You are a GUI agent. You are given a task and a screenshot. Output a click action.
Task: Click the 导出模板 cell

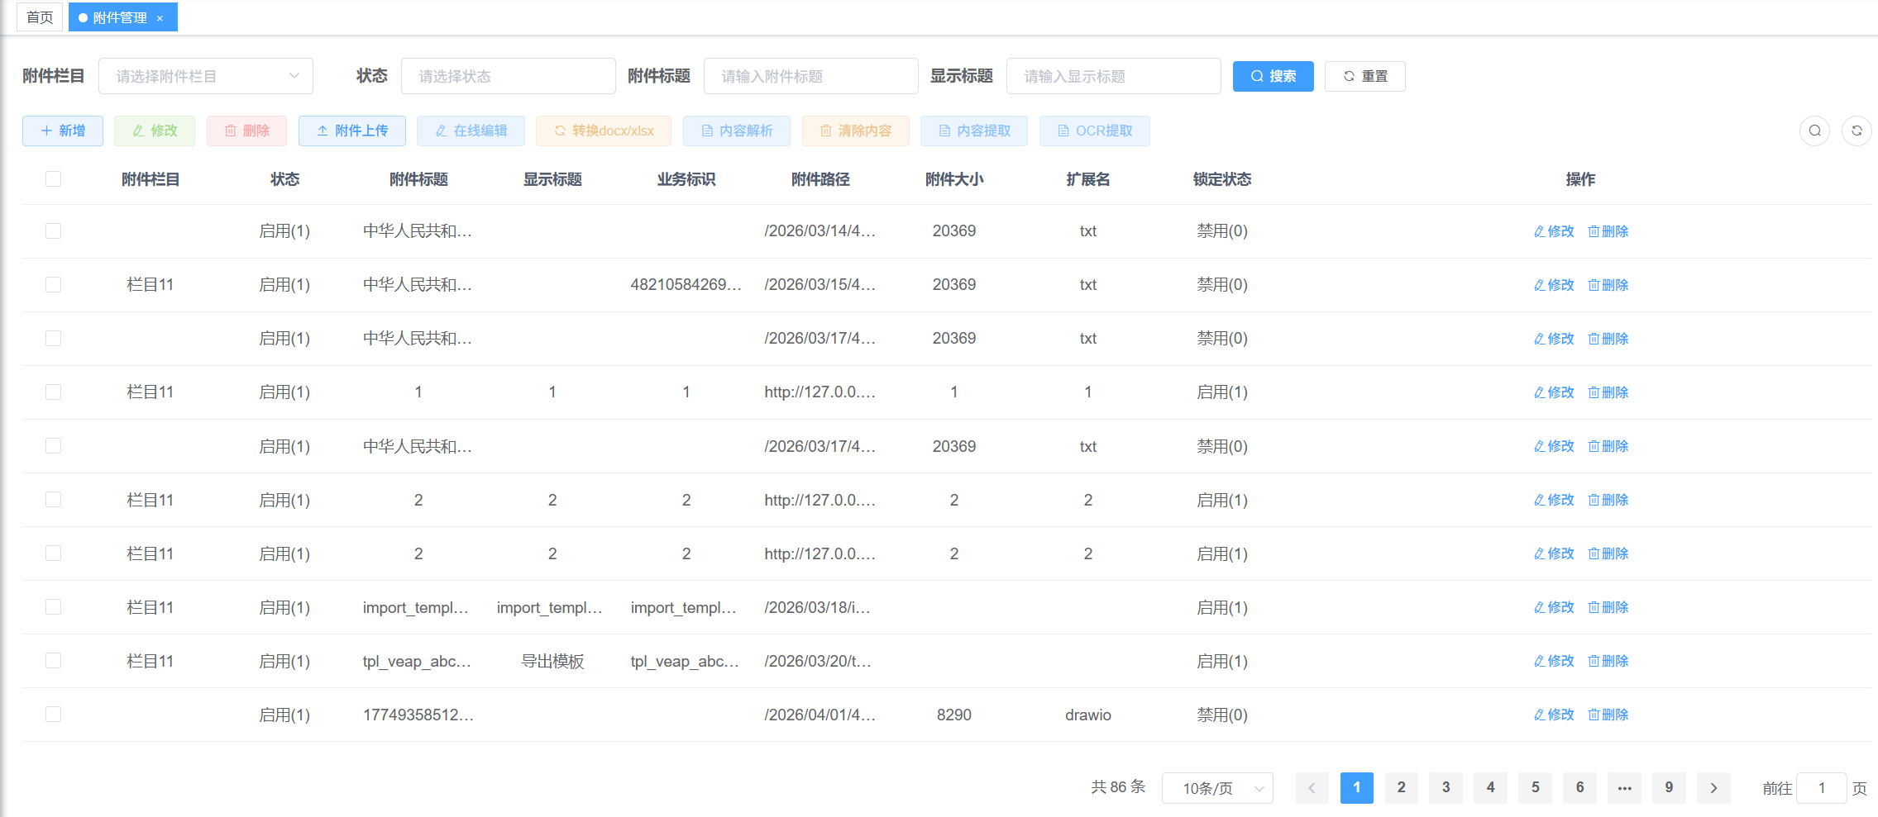[552, 661]
